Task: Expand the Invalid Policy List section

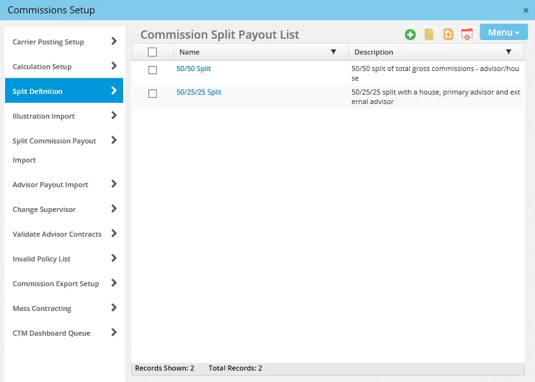Action: pyautogui.click(x=63, y=259)
